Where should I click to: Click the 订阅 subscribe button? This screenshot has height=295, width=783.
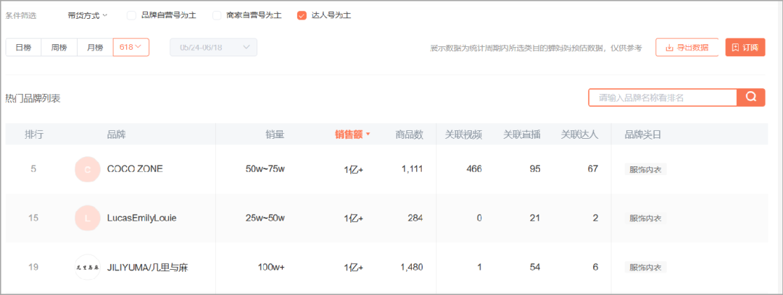(x=745, y=48)
